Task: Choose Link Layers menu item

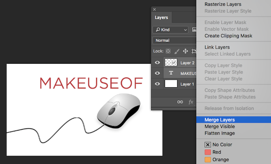Action: pos(217,47)
